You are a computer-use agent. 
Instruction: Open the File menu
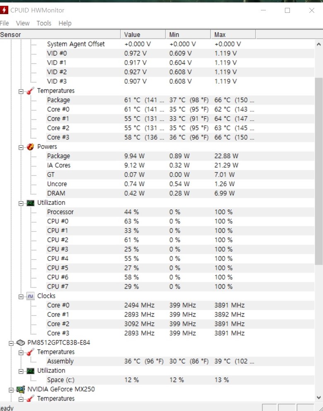click(5, 23)
